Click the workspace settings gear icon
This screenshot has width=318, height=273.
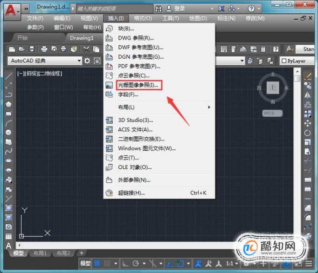click(x=87, y=60)
